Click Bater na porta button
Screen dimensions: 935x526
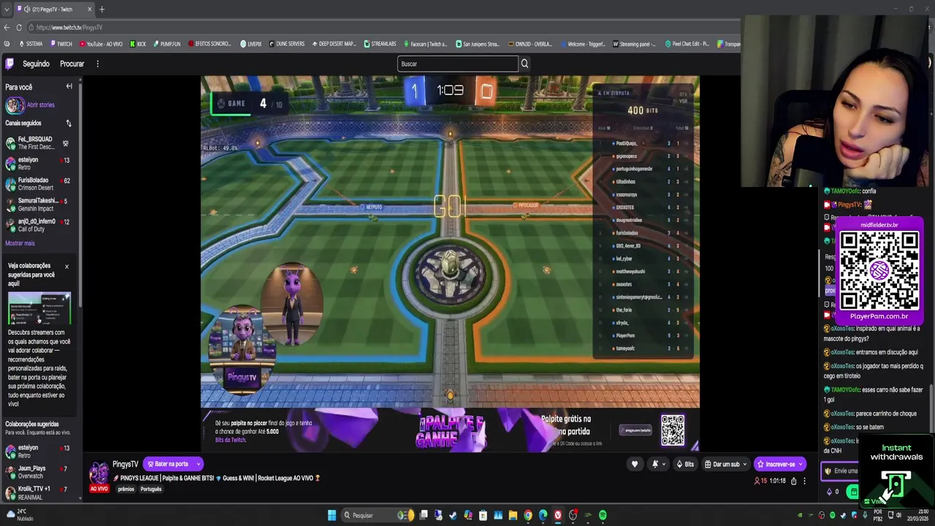pos(168,464)
